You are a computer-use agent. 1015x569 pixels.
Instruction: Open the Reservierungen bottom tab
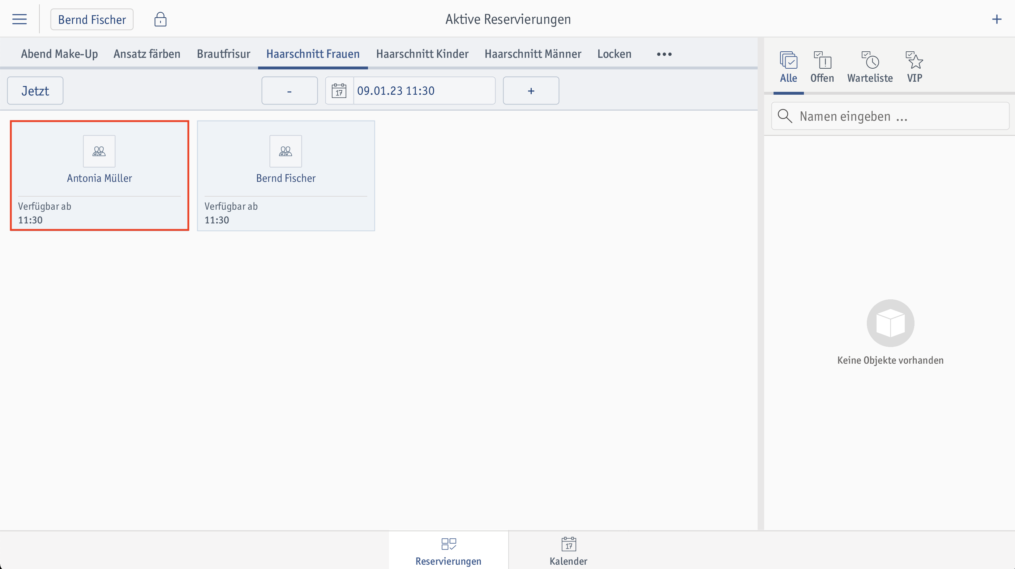[448, 551]
